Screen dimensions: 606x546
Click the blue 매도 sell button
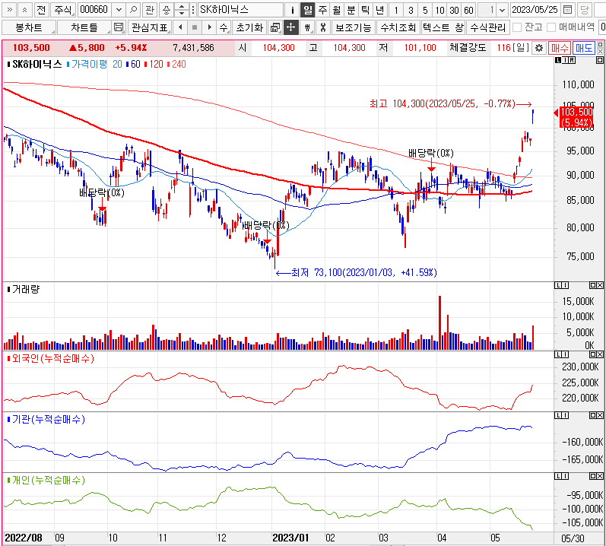(x=584, y=48)
